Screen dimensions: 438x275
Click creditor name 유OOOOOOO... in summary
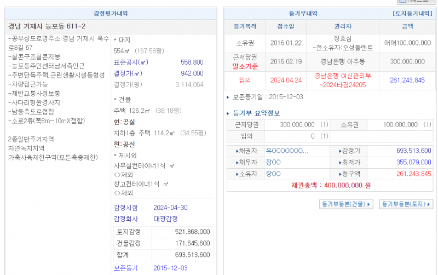click(287, 151)
